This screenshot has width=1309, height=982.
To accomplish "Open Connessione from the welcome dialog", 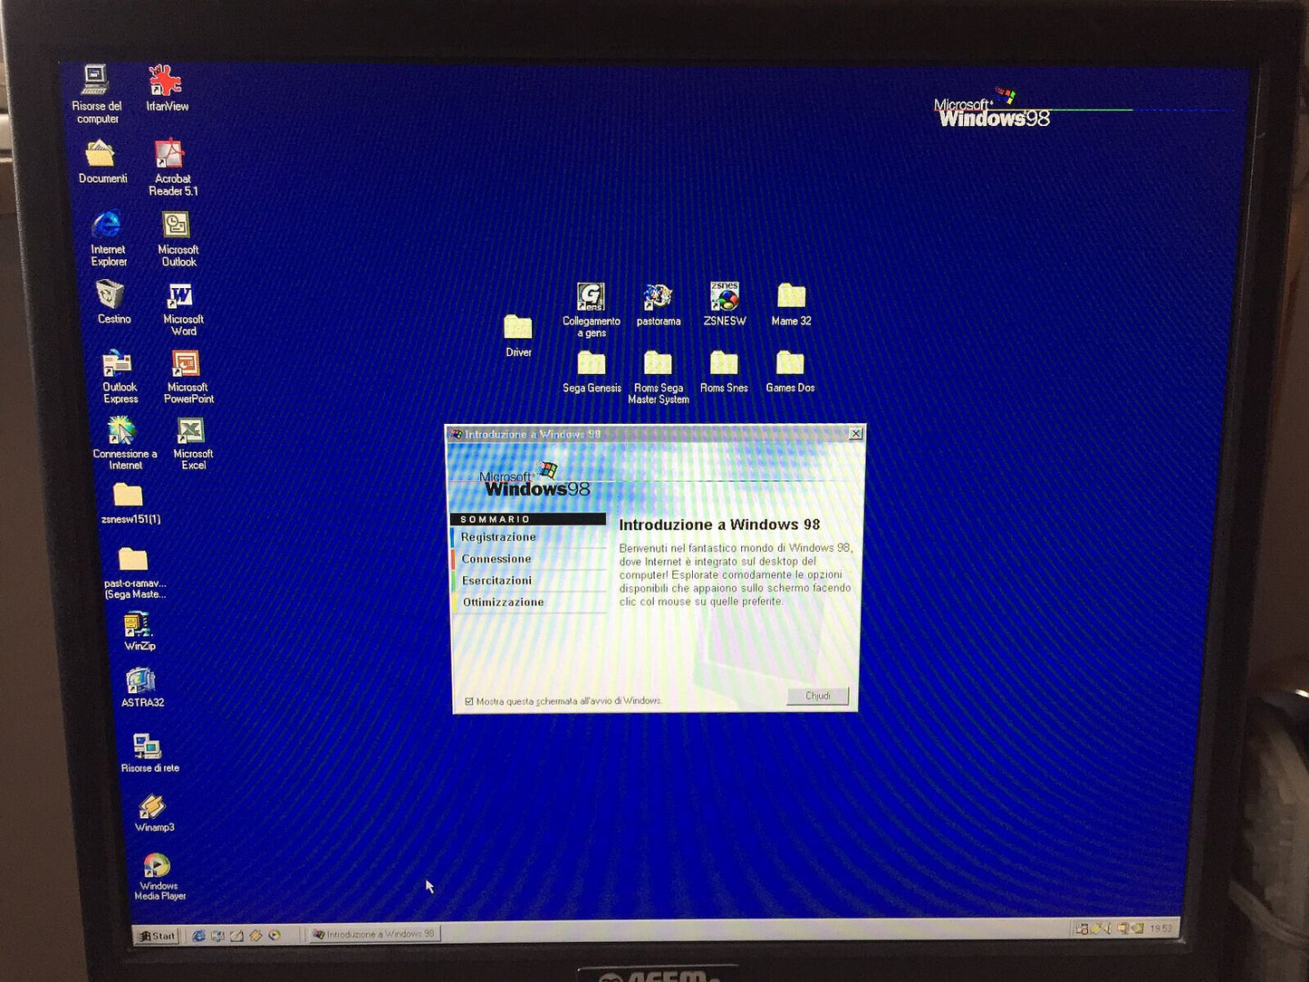I will (496, 558).
